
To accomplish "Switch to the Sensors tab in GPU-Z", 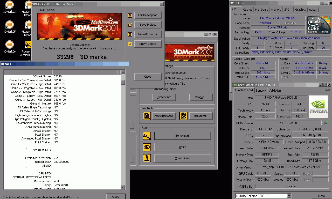I will (261, 91).
